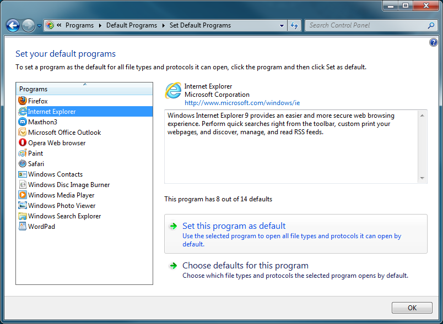
Task: Select Safari in the programs list
Action: [x=84, y=163]
